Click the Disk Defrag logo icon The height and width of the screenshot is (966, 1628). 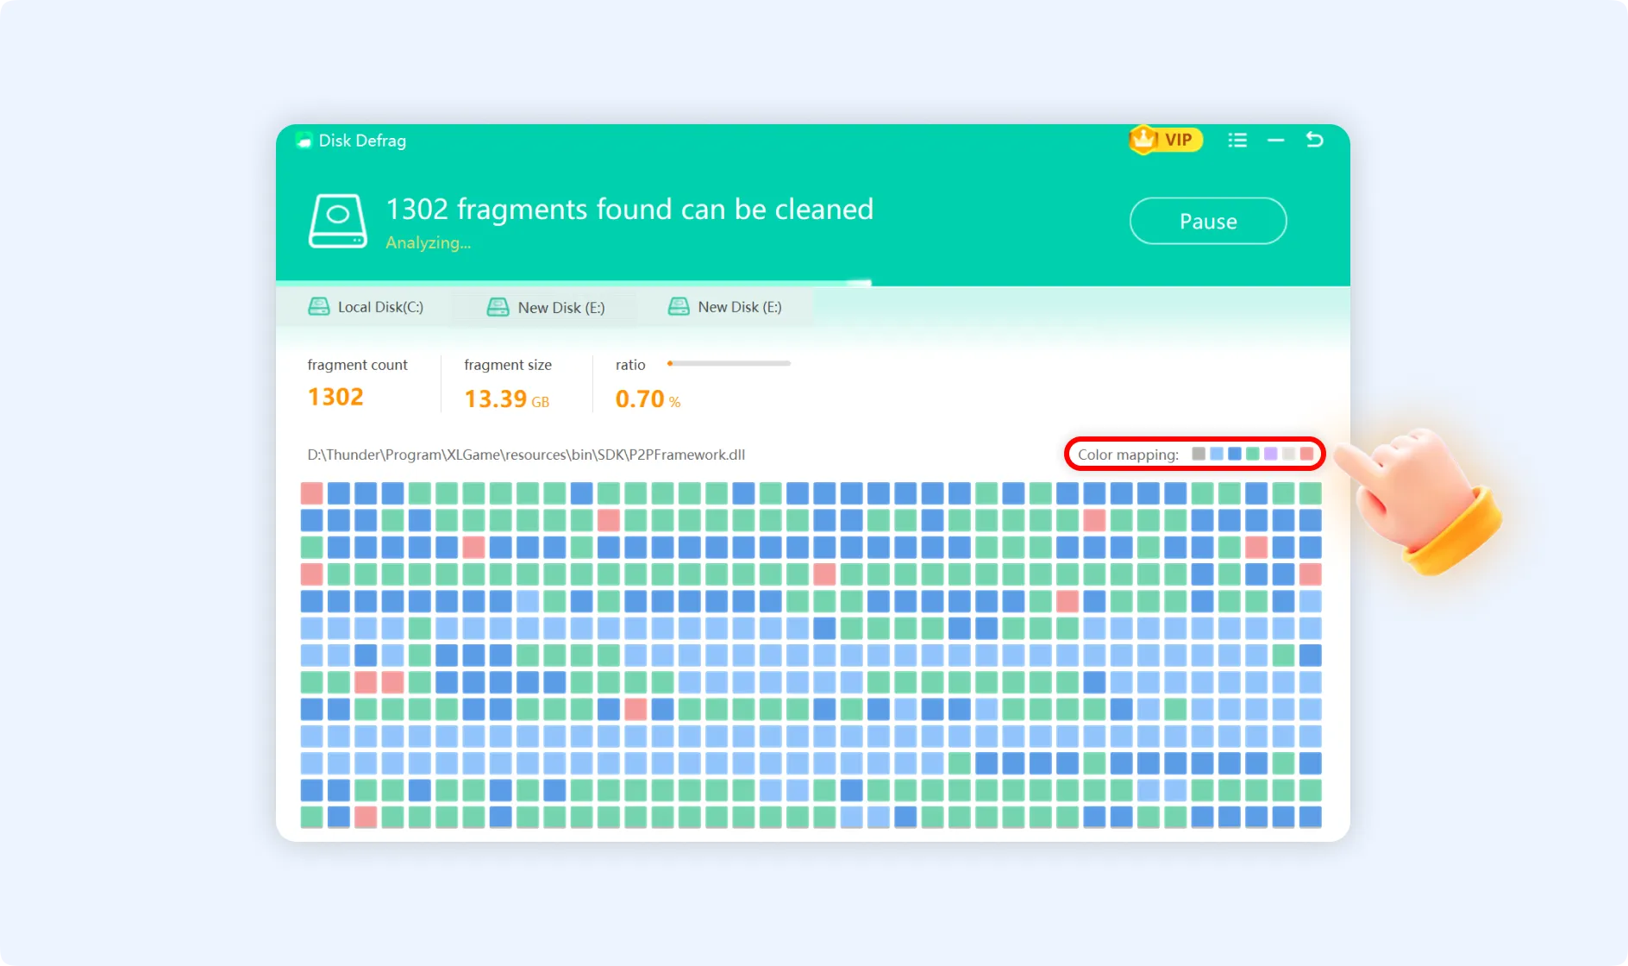tap(304, 141)
